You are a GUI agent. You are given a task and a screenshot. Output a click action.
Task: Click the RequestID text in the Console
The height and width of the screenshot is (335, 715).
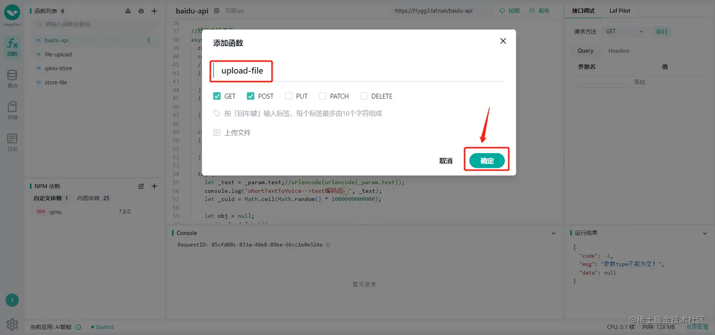coord(250,245)
